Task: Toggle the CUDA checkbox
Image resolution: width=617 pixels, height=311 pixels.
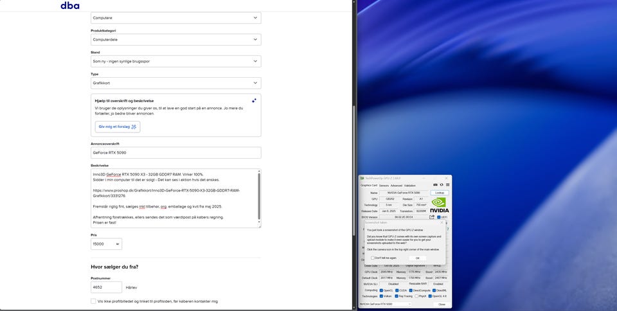Action: [x=397, y=290]
